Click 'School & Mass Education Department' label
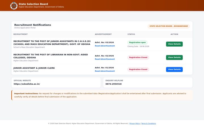204x127 pixels. point(29,47)
